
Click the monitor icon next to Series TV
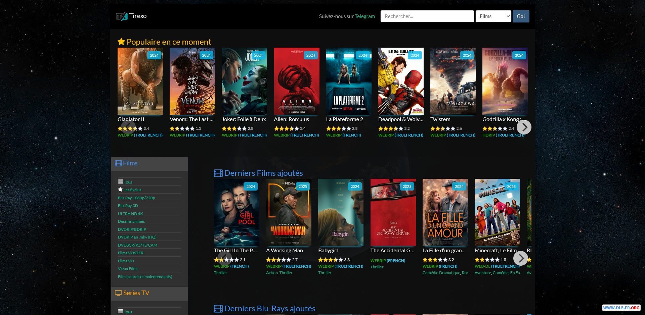(x=118, y=293)
